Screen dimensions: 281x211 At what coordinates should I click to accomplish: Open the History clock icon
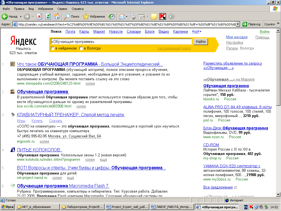pos(112,16)
